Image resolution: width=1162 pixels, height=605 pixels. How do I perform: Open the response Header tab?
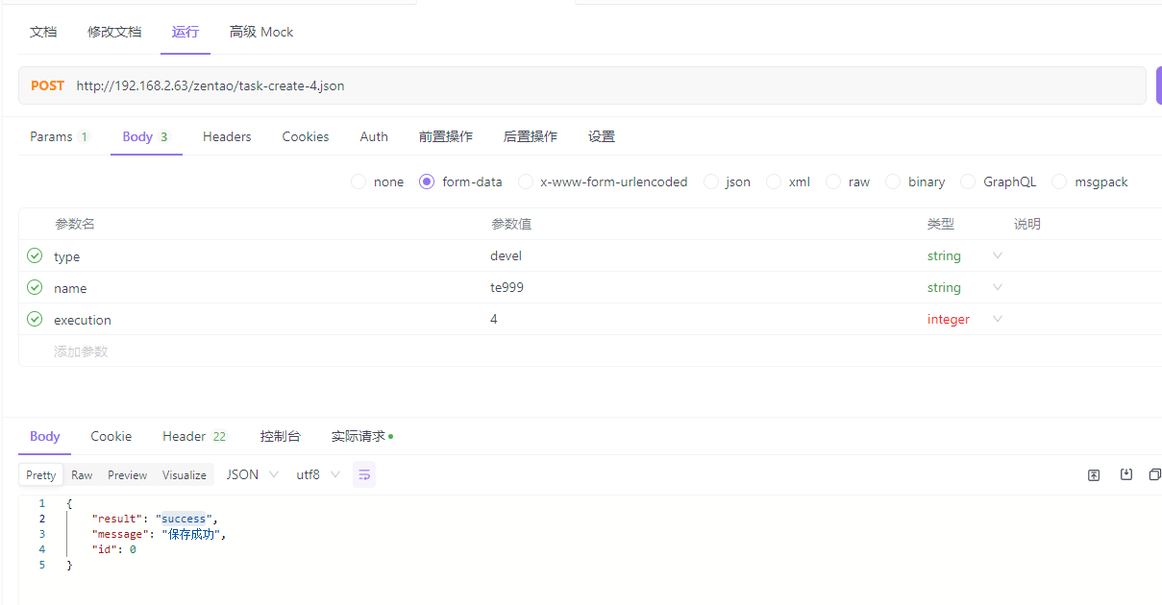pyautogui.click(x=194, y=436)
